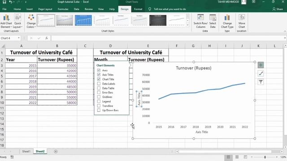Select the Sheet2 tab
Image resolution: width=287 pixels, height=161 pixels.
40,151
